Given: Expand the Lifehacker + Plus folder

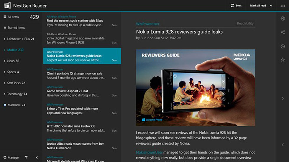Looking at the screenshot, I should pyautogui.click(x=5, y=39).
